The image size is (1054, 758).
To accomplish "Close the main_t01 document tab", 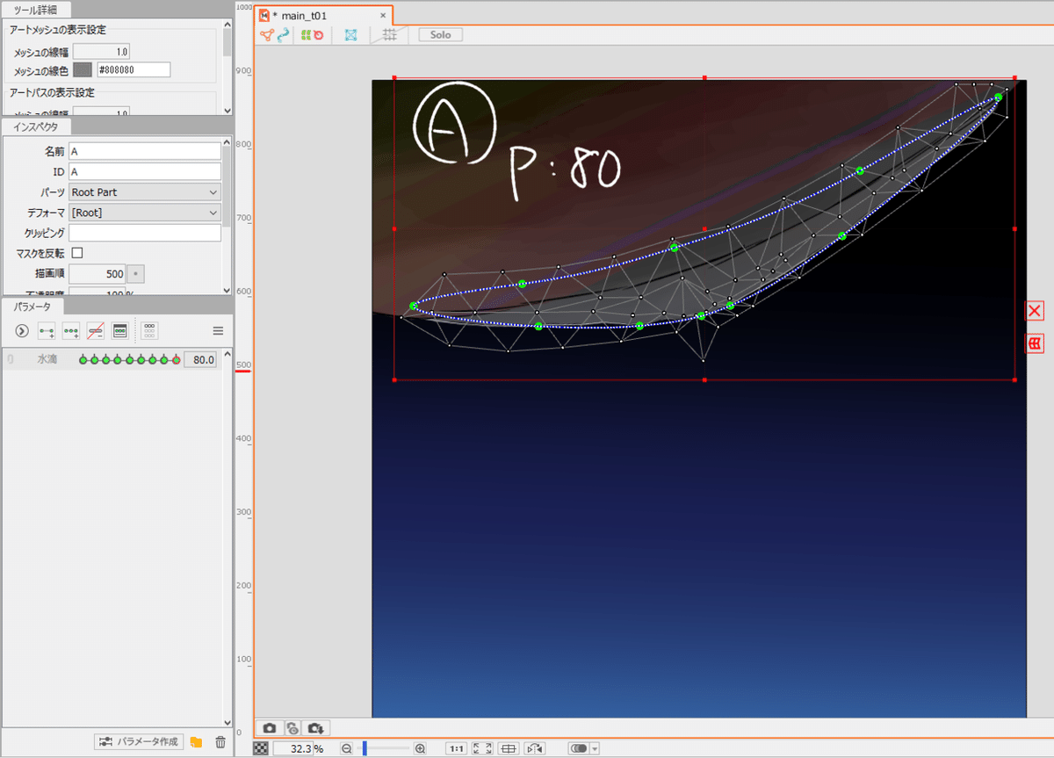I will pos(383,16).
